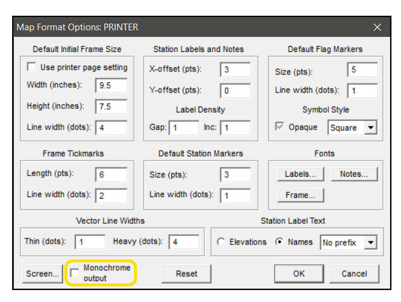Click the Width (inches) input field
This screenshot has width=401, height=302.
111,85
